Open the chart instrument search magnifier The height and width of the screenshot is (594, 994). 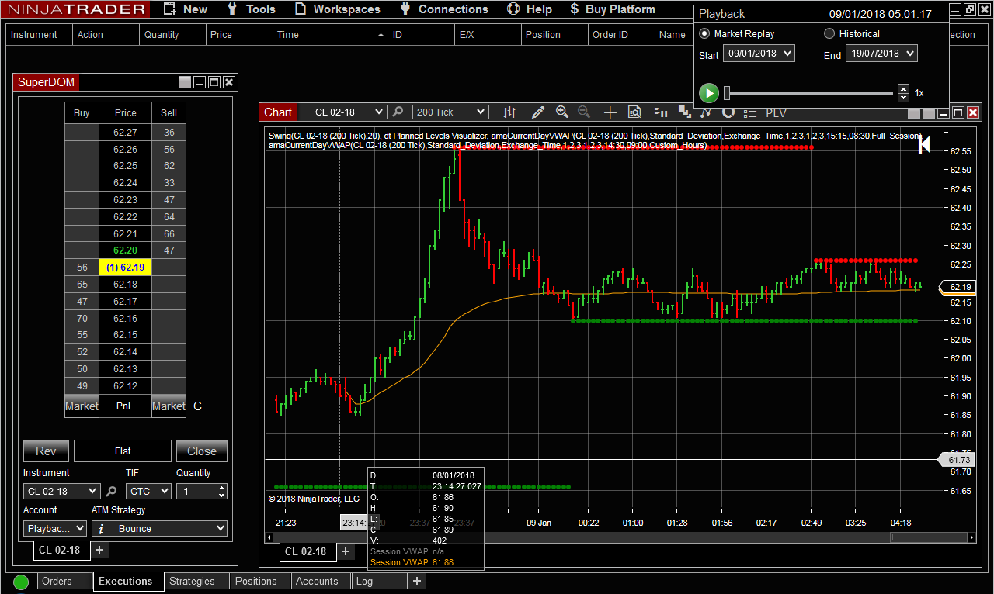pos(398,112)
